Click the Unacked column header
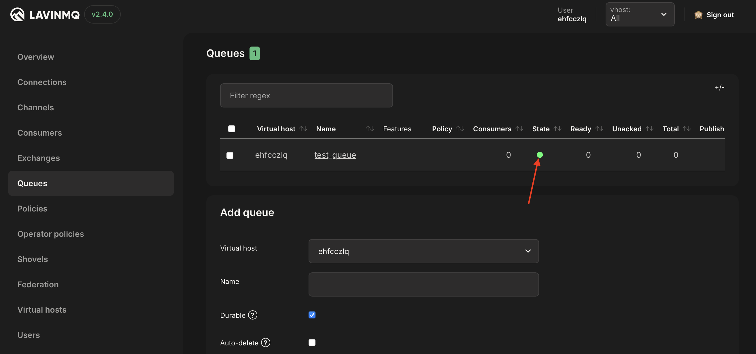756x354 pixels. 627,129
